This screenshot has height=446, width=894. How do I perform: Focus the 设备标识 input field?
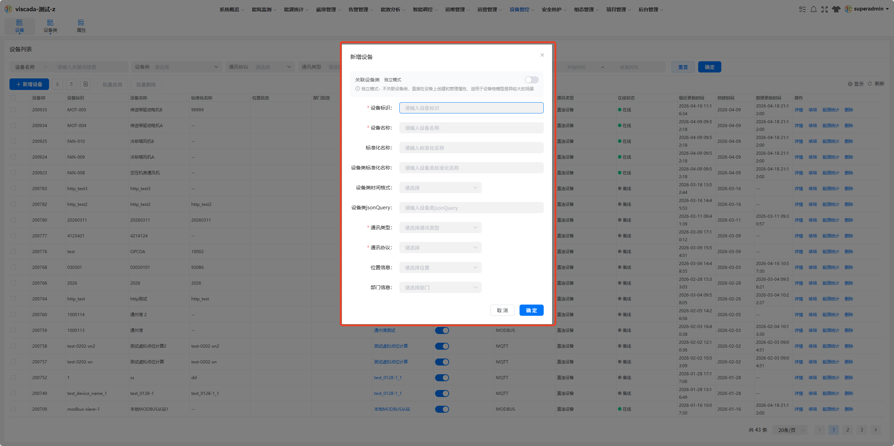click(x=471, y=108)
